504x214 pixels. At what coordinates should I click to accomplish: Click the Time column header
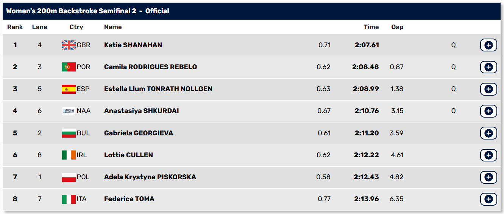pos(371,27)
